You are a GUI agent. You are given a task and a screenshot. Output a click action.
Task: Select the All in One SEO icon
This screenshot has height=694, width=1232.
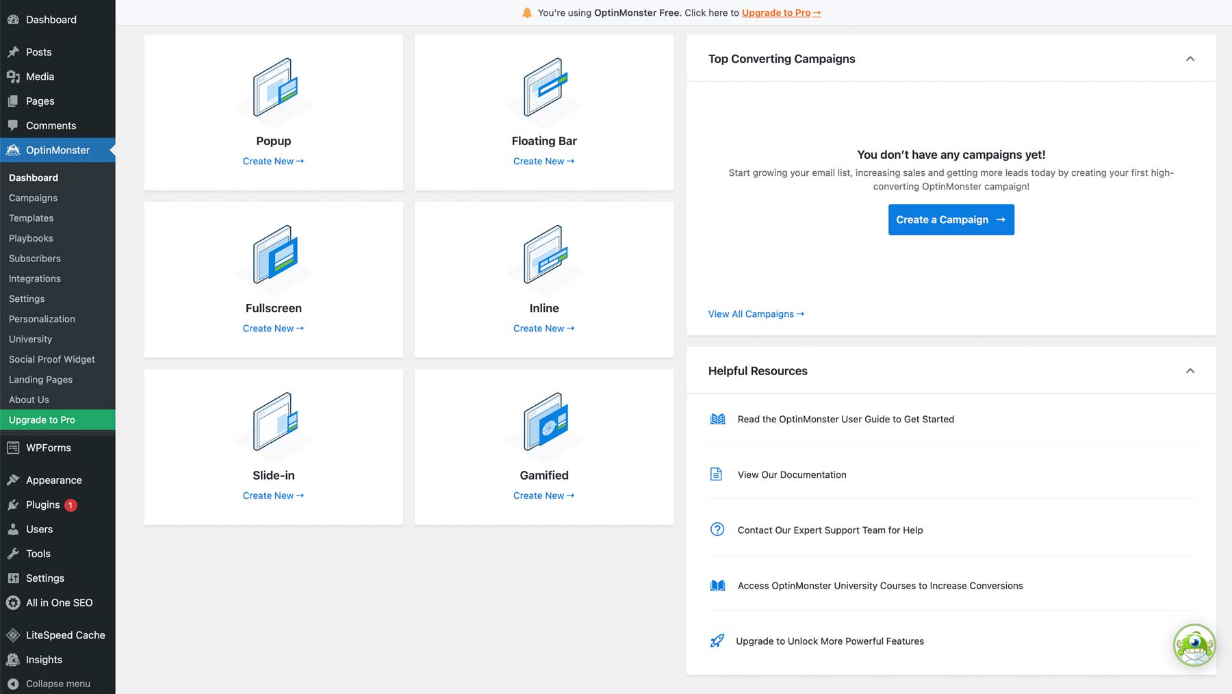12,602
